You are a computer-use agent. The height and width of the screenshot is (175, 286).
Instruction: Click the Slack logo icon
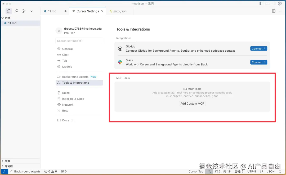point(120,62)
